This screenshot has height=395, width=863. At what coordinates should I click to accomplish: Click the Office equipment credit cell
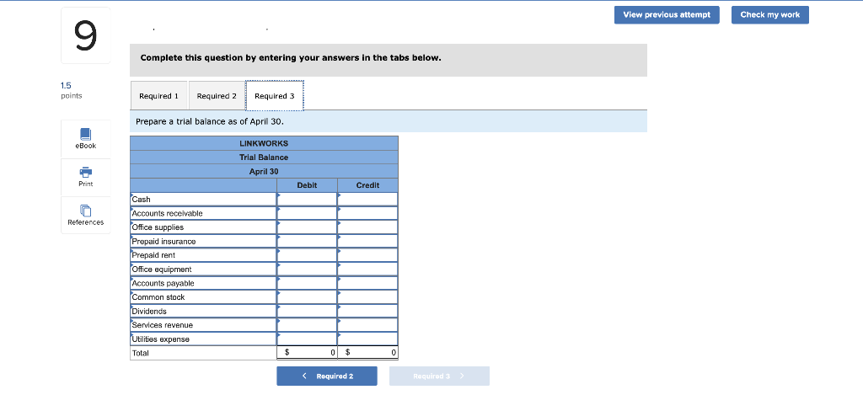click(x=367, y=269)
